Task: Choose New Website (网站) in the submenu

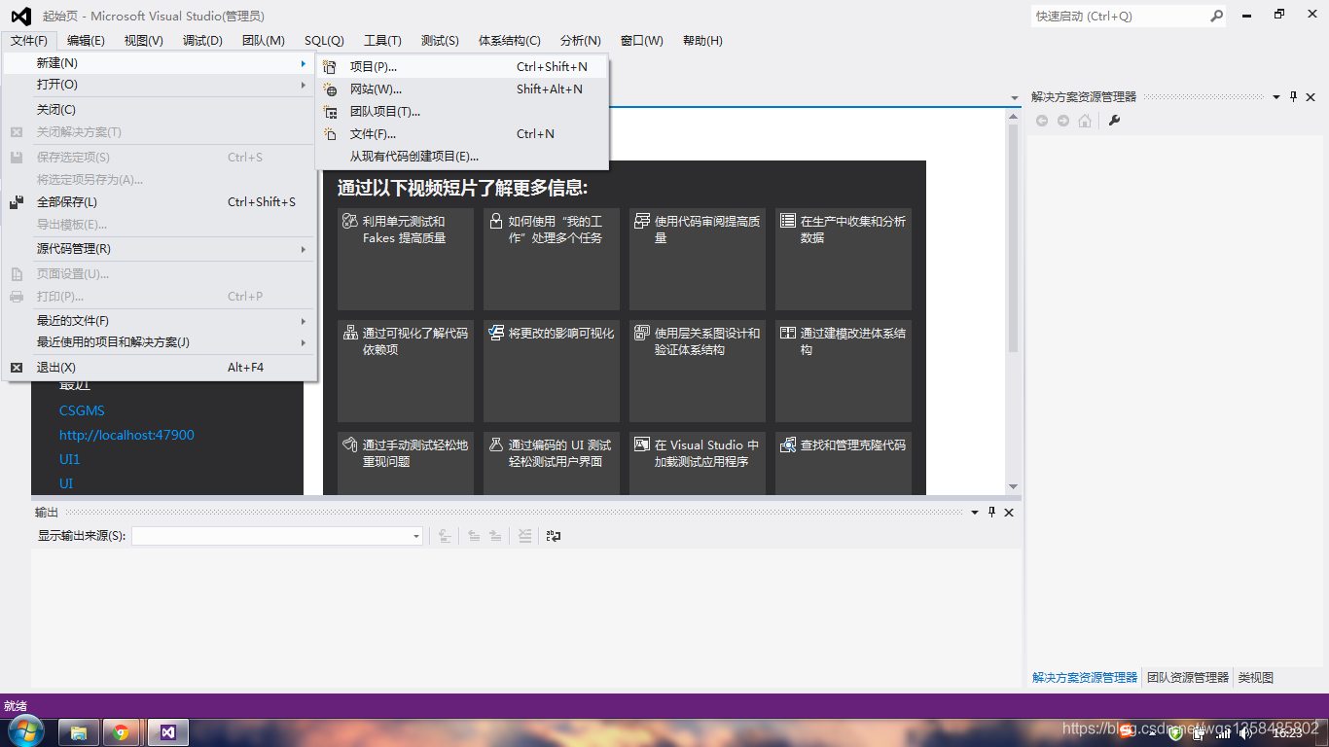Action: coord(462,89)
